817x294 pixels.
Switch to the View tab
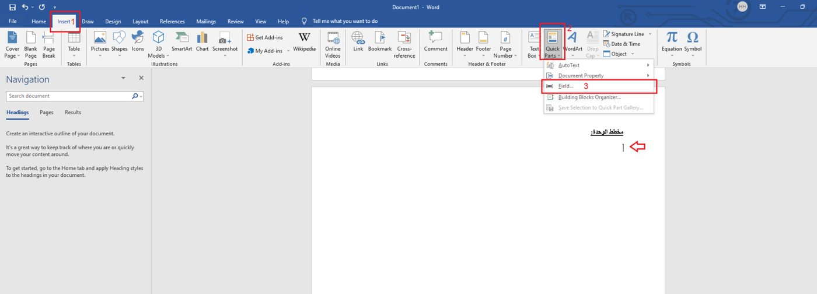point(260,22)
